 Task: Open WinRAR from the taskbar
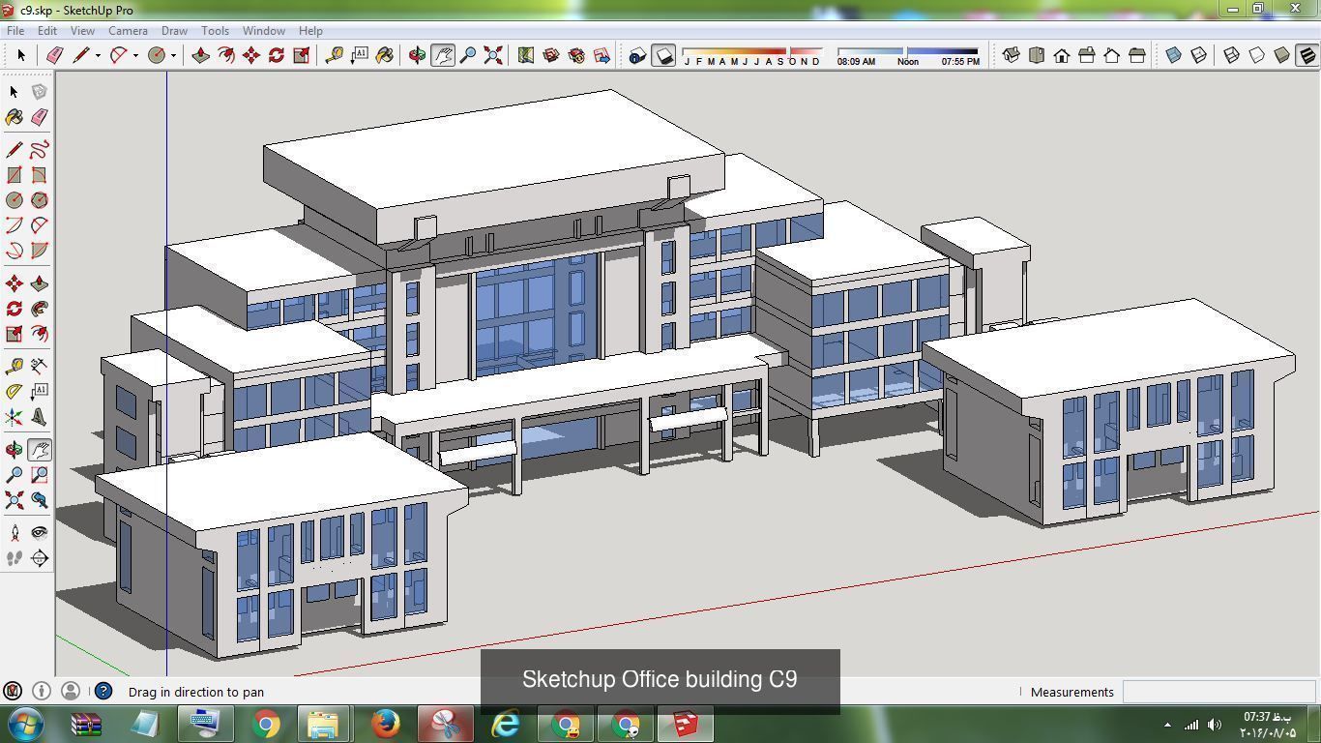tap(86, 725)
